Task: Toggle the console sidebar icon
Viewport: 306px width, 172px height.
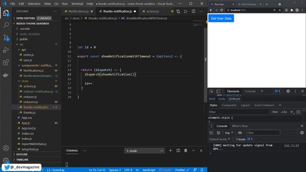Action: pyautogui.click(x=211, y=133)
